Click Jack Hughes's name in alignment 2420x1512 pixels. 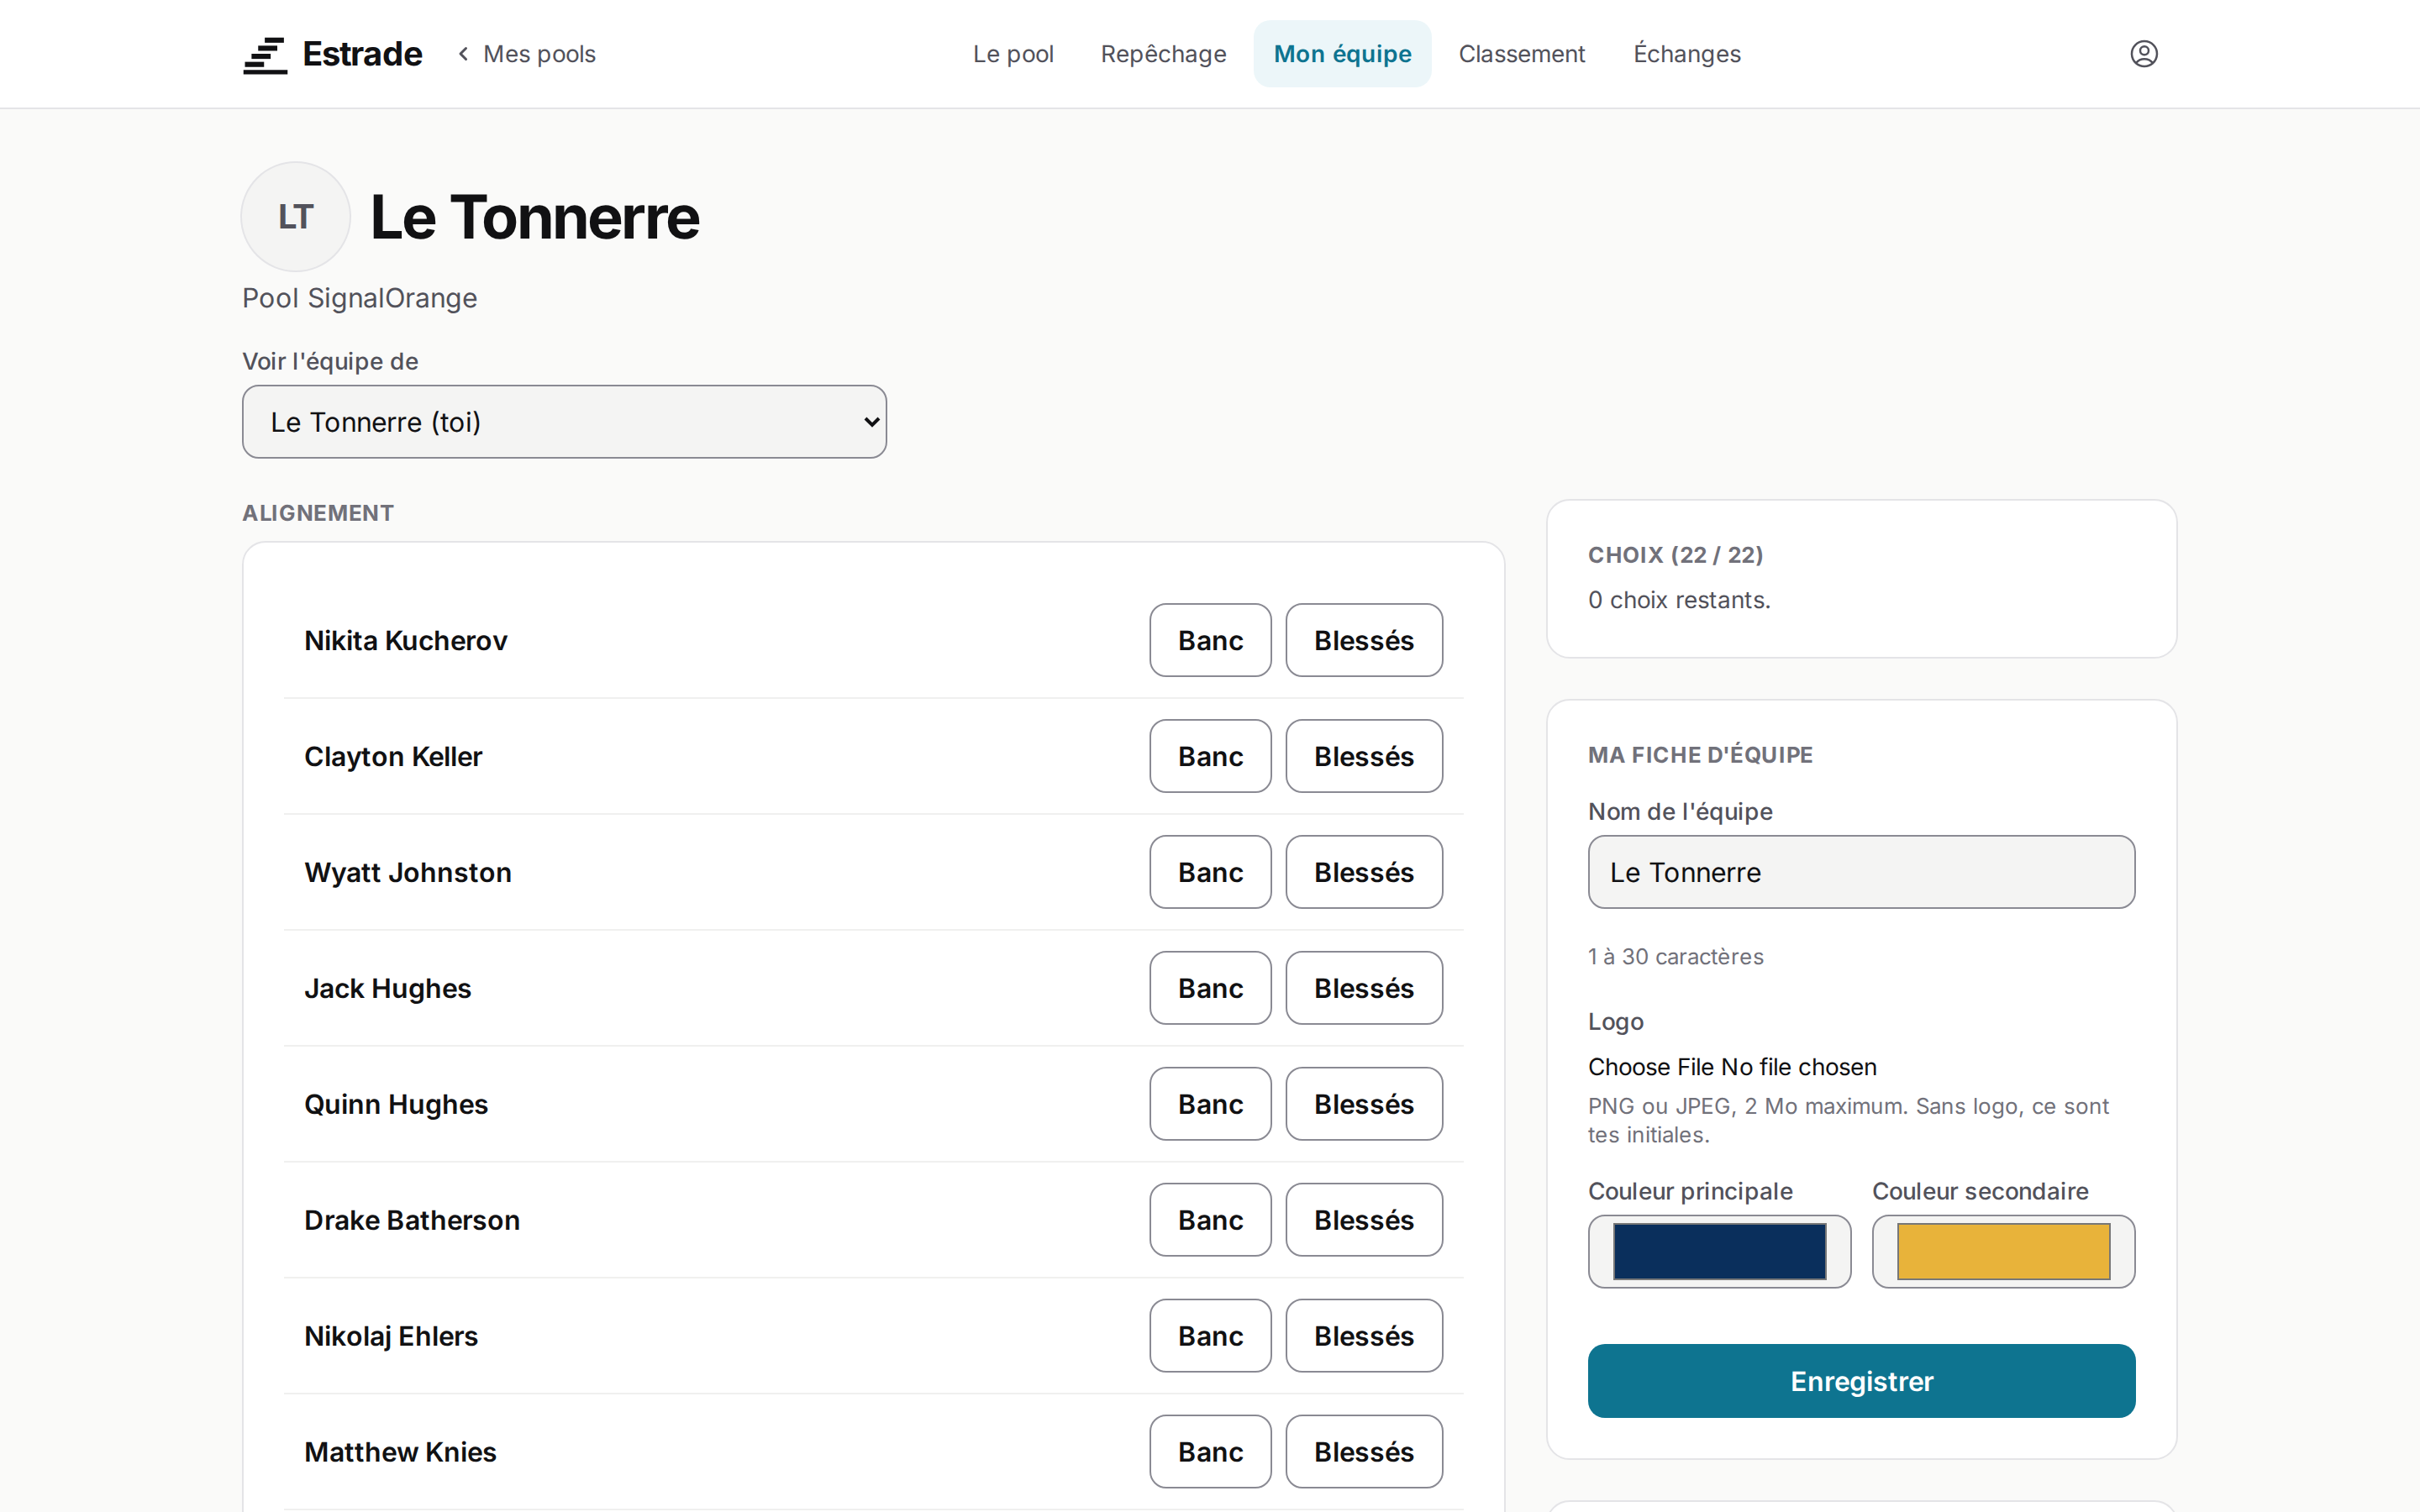[x=388, y=989]
